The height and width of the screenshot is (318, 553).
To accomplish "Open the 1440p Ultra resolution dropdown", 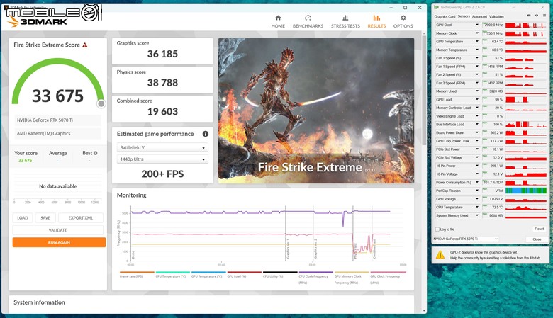I will click(162, 159).
